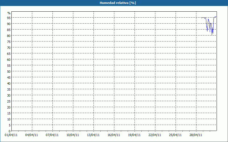Viewport: 228px width, 142px height.
Task: Click the 85 axis value
Action: (9, 30)
